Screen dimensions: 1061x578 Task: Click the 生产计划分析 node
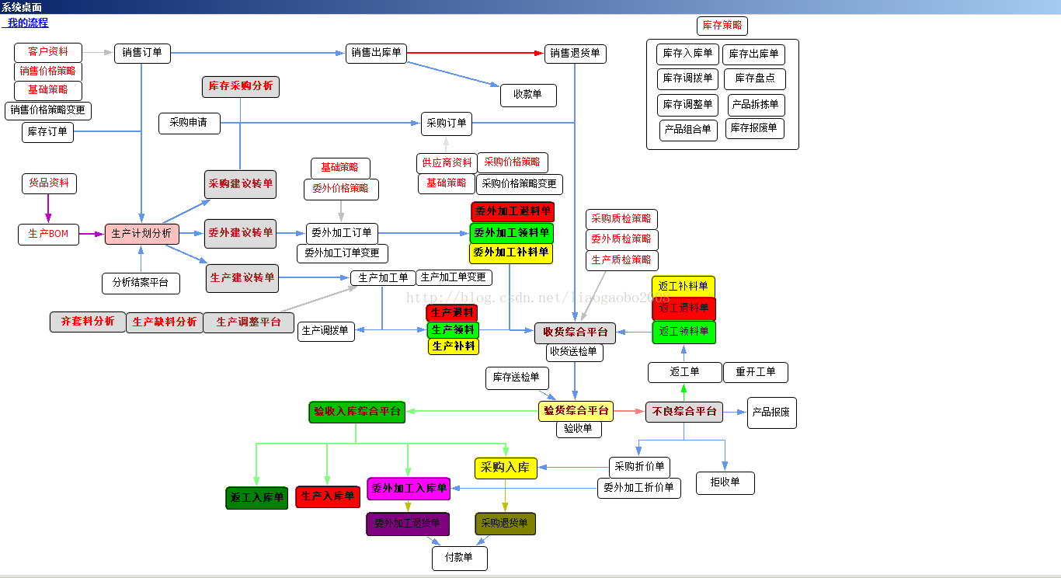pyautogui.click(x=142, y=234)
